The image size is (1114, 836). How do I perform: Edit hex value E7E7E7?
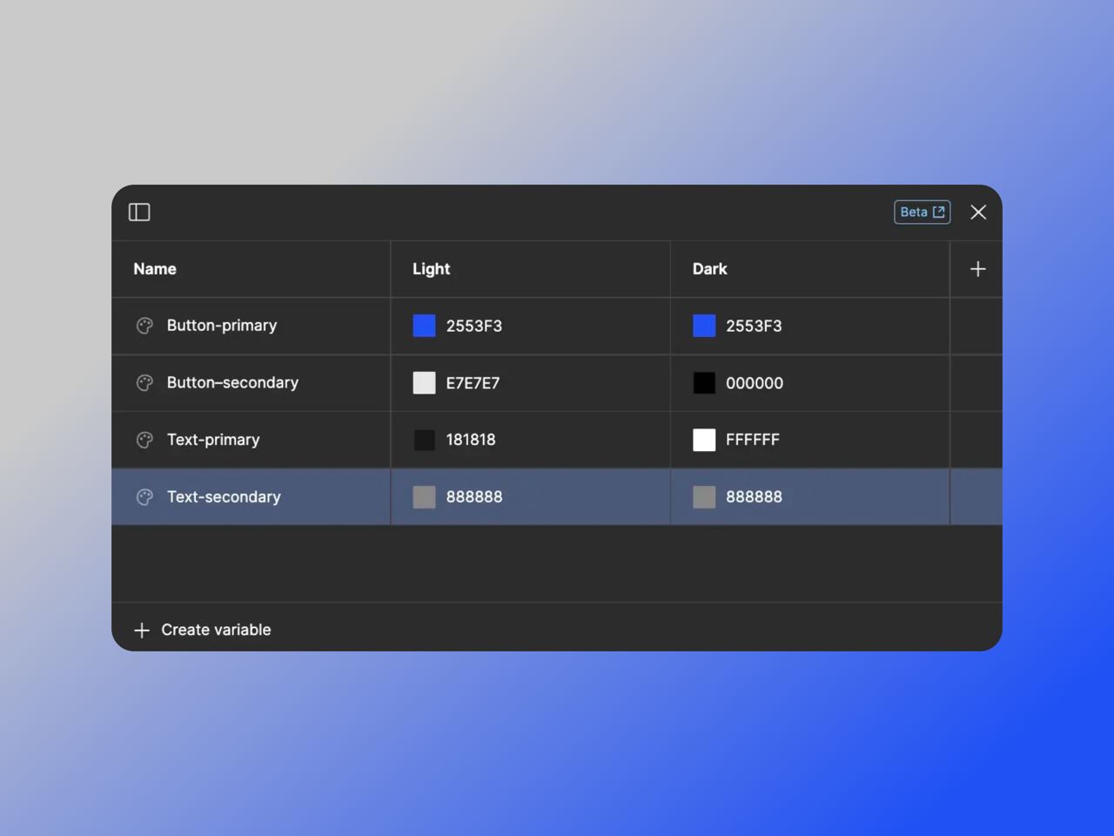[473, 383]
